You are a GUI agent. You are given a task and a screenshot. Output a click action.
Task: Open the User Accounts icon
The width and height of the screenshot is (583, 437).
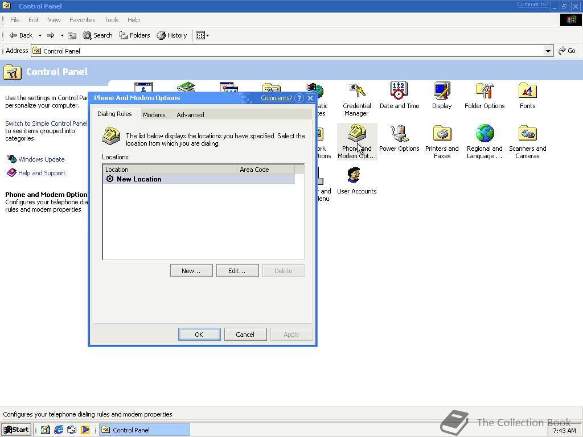click(x=356, y=181)
